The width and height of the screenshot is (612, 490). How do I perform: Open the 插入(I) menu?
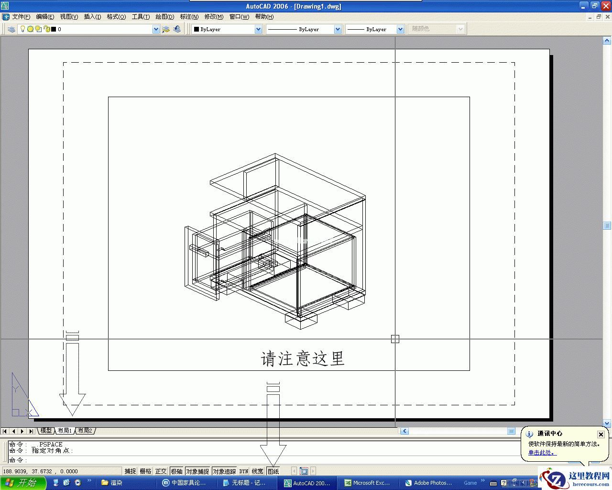click(x=92, y=17)
